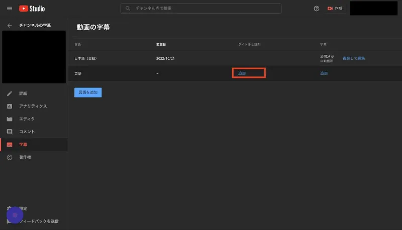Open the 著作権 sidebar item
This screenshot has width=402, height=230.
point(34,157)
